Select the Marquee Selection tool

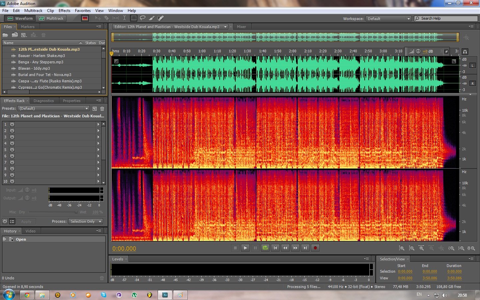(x=134, y=18)
